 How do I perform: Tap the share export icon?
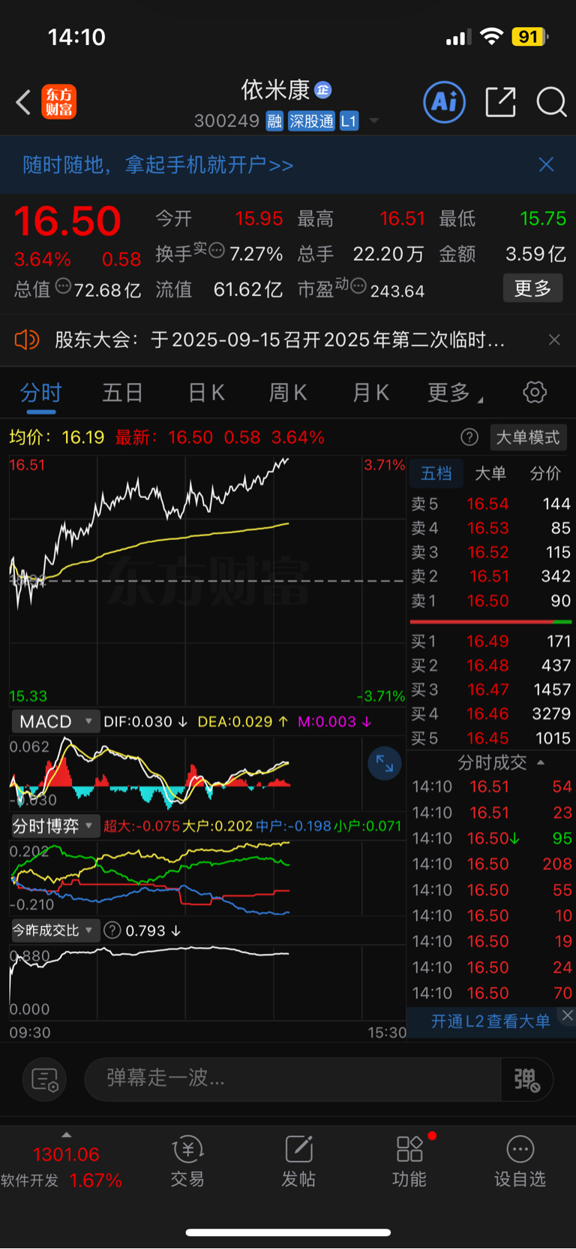point(500,102)
